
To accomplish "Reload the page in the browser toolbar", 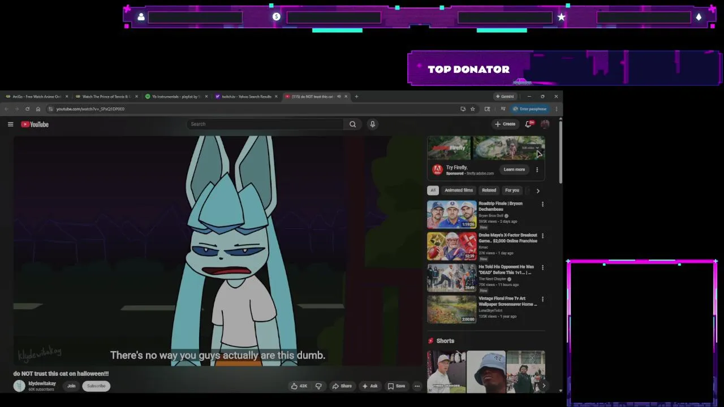I will click(x=27, y=109).
